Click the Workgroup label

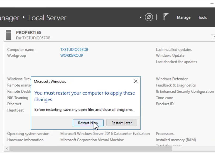pos(17,56)
